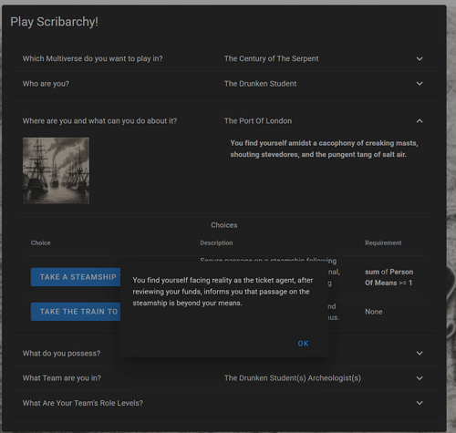Click 'Where are you and what can you do' header
This screenshot has height=433, width=456.
(x=99, y=121)
